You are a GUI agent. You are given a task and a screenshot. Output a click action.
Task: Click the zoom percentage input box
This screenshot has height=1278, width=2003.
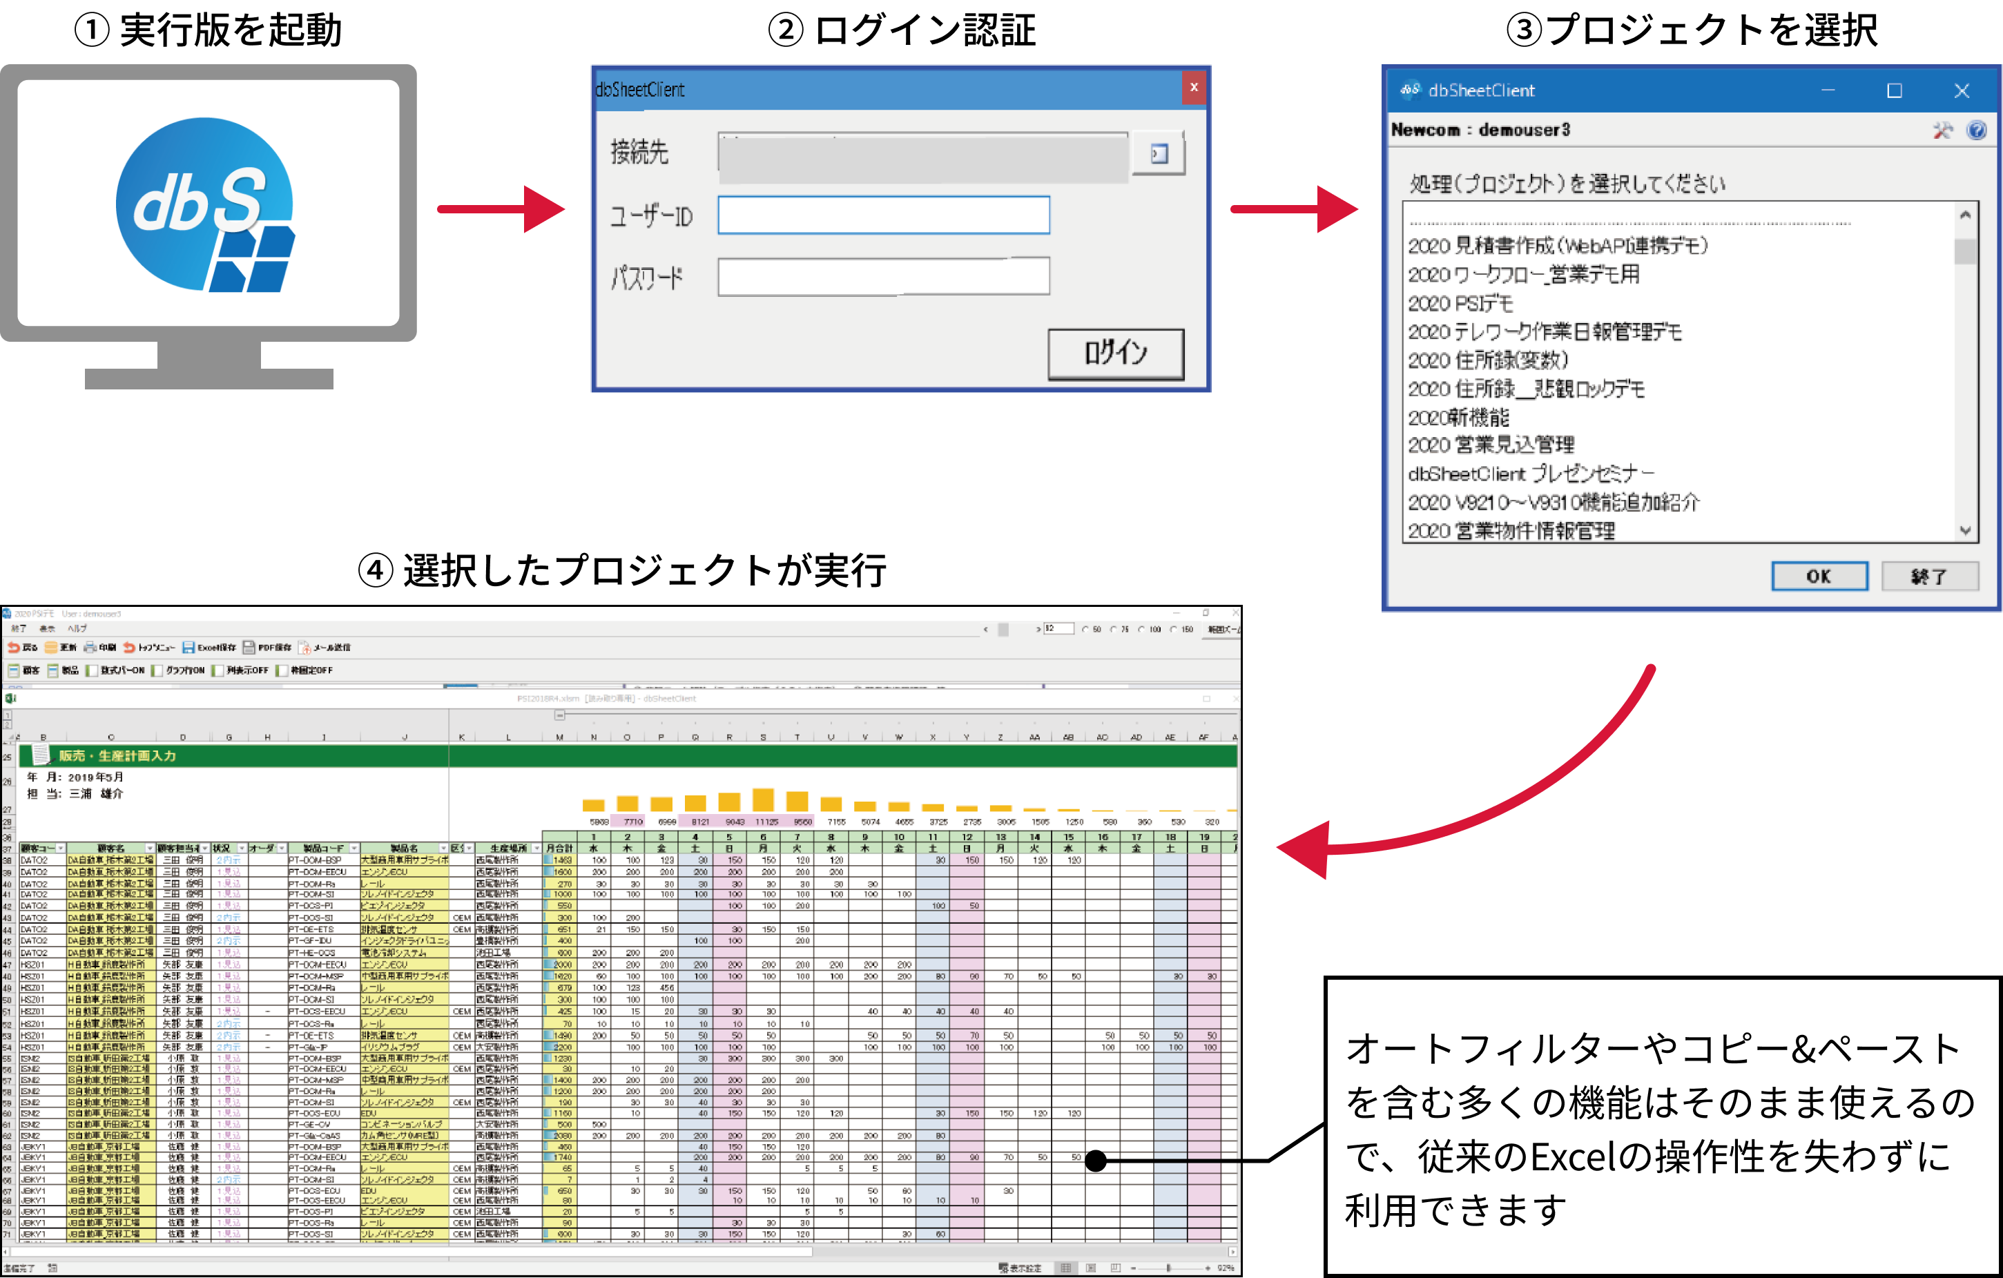coord(1058,629)
